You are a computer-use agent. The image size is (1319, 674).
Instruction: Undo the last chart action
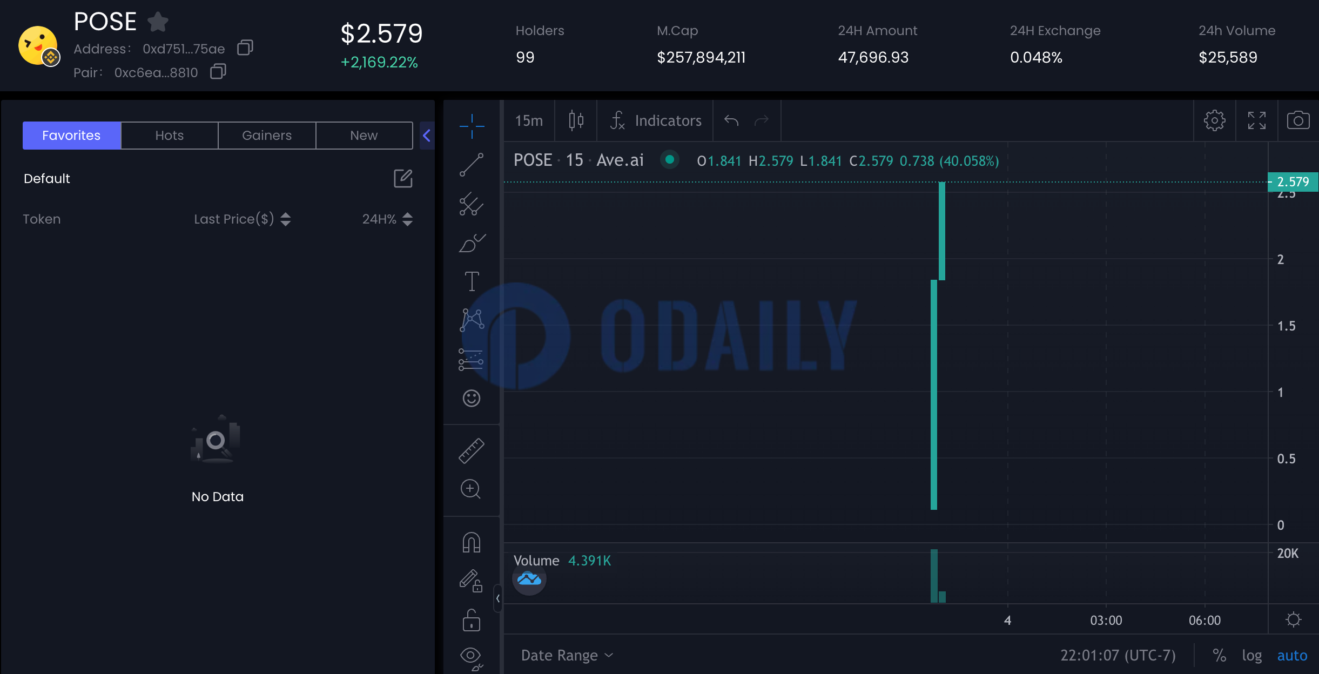(x=731, y=120)
